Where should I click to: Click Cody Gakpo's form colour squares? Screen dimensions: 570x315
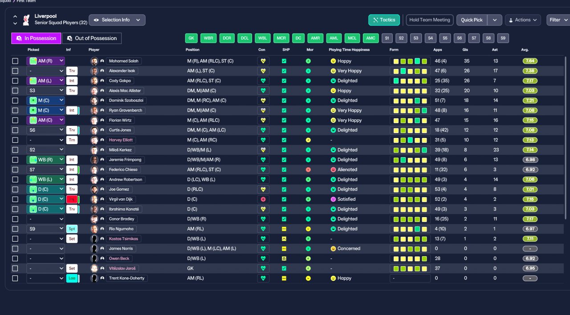(x=410, y=81)
